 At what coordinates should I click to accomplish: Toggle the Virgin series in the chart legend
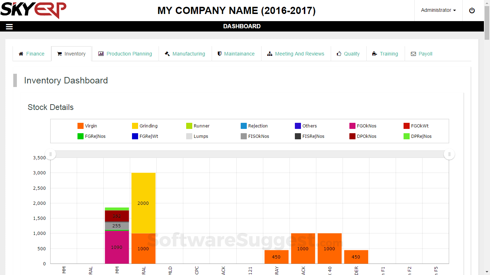[x=90, y=126]
